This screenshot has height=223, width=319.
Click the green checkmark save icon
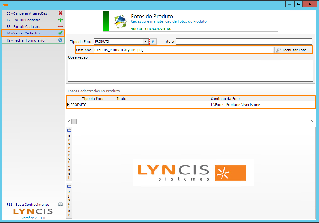tap(60, 33)
